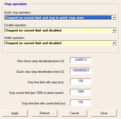Dismiss the dialog with the Close button
The image size is (121, 119).
pyautogui.click(x=104, y=113)
